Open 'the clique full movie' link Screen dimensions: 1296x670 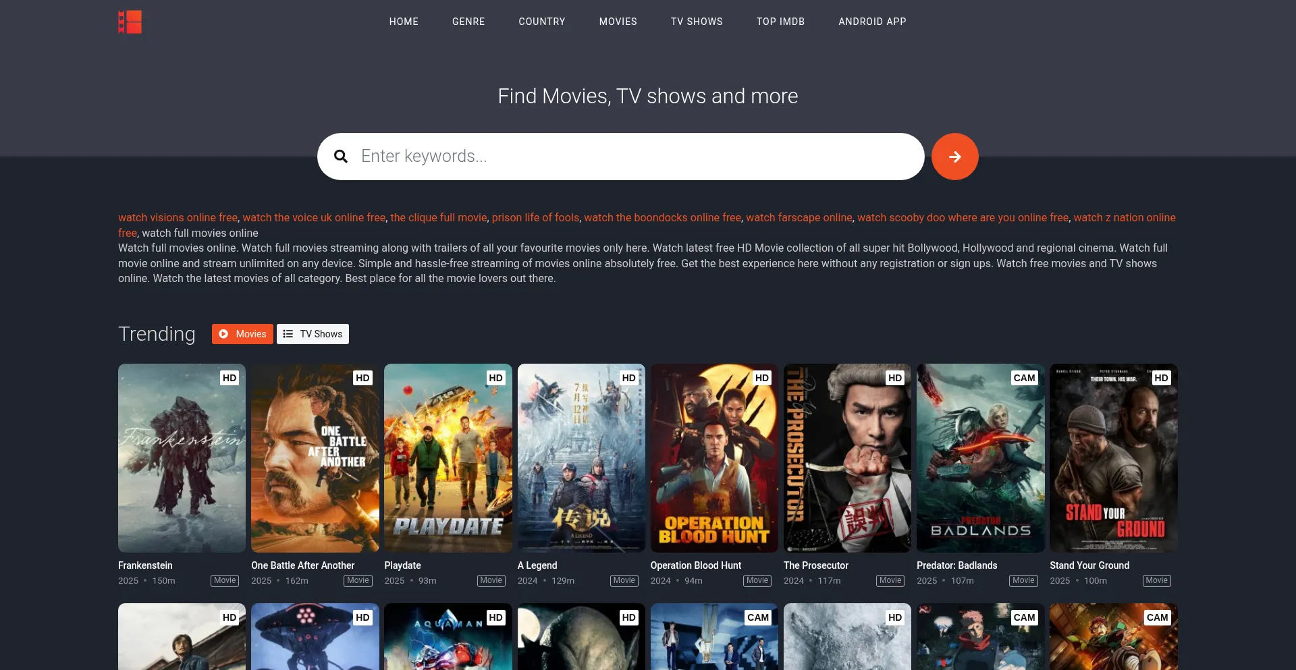coord(438,217)
